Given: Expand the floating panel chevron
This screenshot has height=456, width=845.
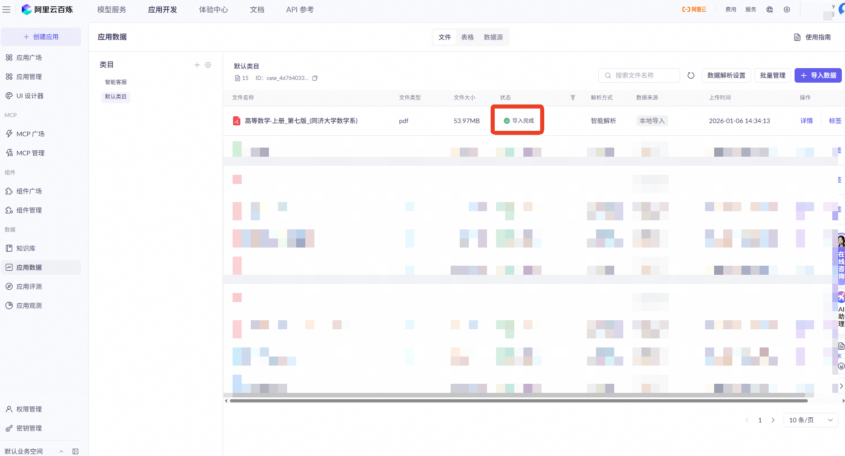Looking at the screenshot, I should (841, 386).
